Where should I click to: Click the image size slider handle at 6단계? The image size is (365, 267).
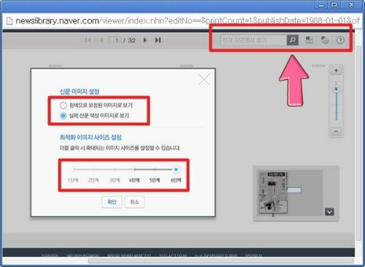click(176, 169)
